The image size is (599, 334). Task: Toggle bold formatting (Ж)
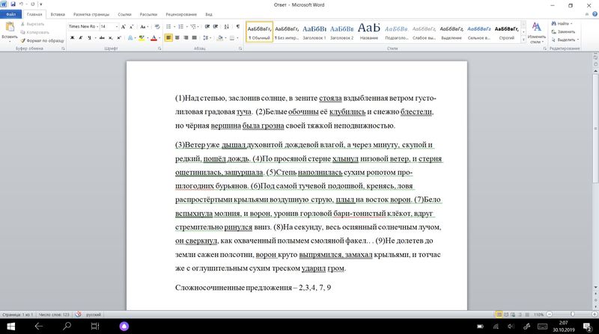pyautogui.click(x=72, y=37)
